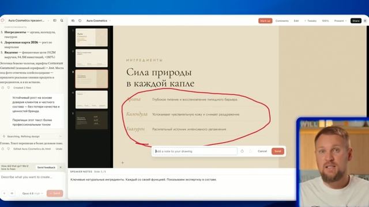
Task: Open the project title dropdown in chat header
Action: (48, 21)
